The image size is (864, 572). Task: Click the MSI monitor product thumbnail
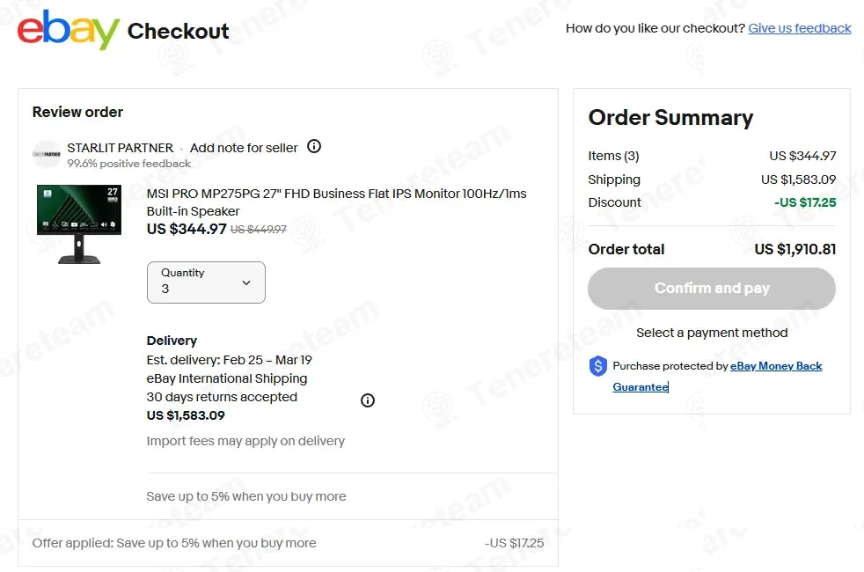(x=78, y=224)
